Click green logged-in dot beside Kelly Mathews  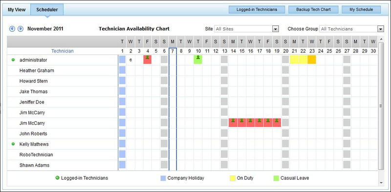13,144
